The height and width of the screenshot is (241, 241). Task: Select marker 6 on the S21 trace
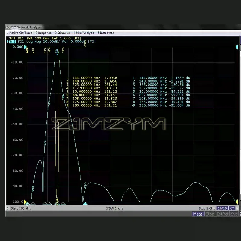tap(45, 143)
